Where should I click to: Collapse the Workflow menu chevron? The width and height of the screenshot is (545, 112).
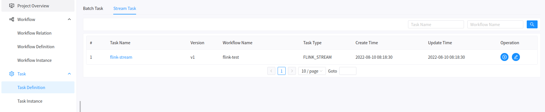click(x=69, y=19)
